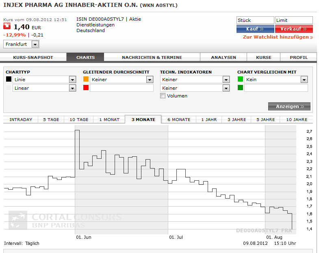The image size is (319, 253).
Task: Click the 01. Jun axis label
Action: tap(84, 237)
